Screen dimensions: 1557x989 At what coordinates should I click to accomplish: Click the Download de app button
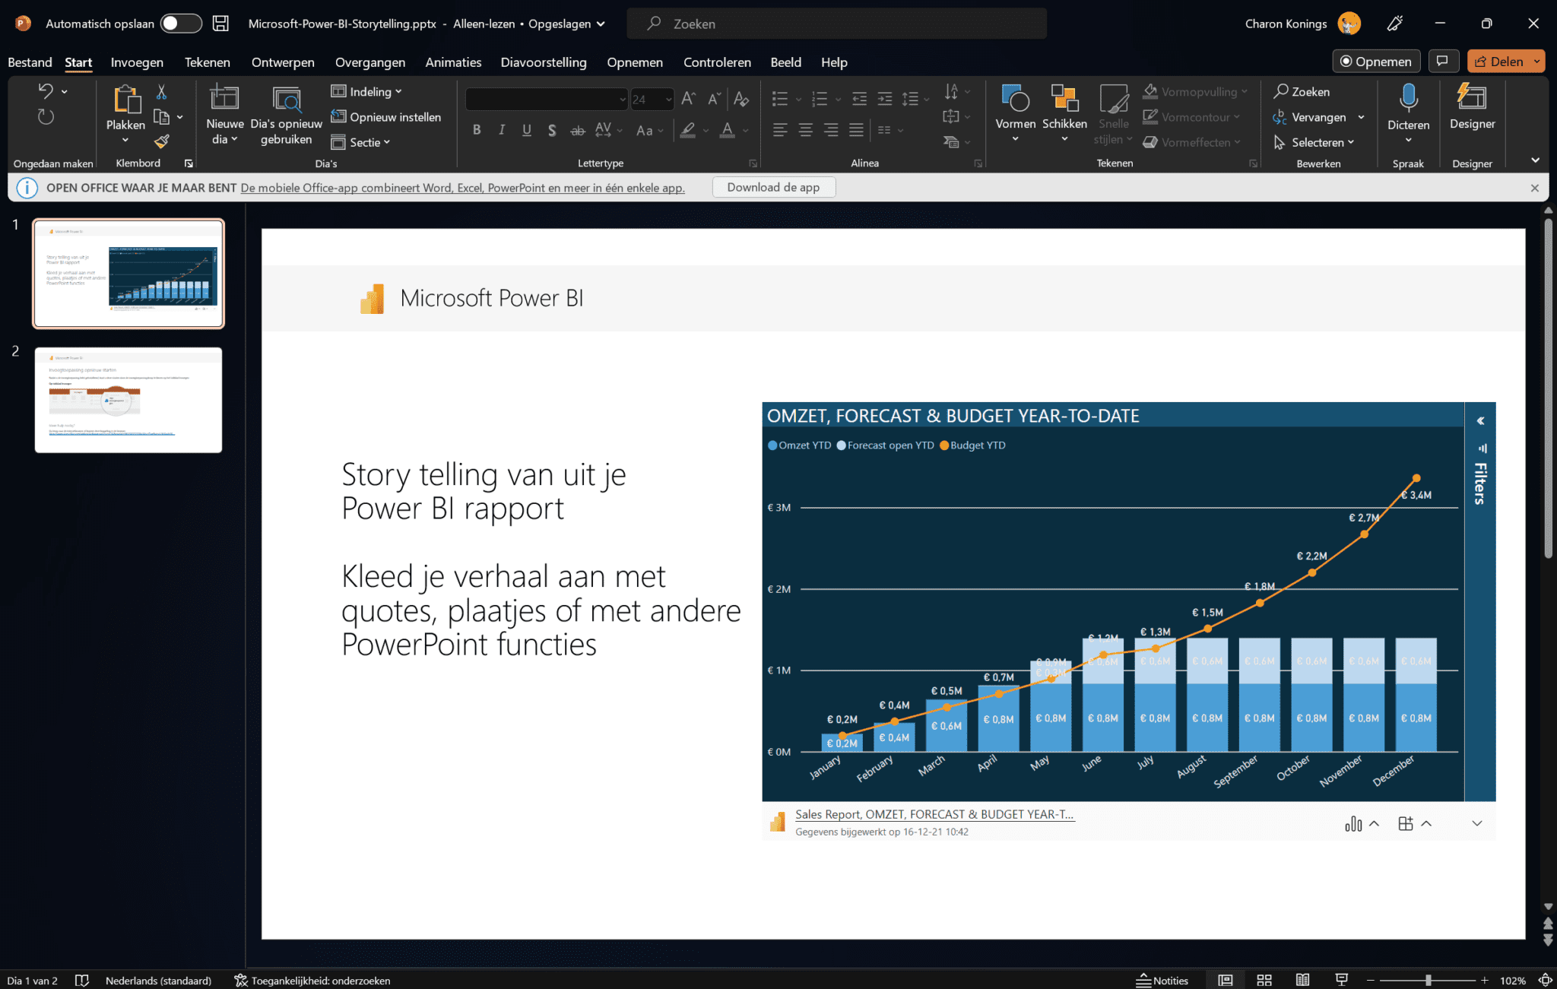(x=774, y=187)
